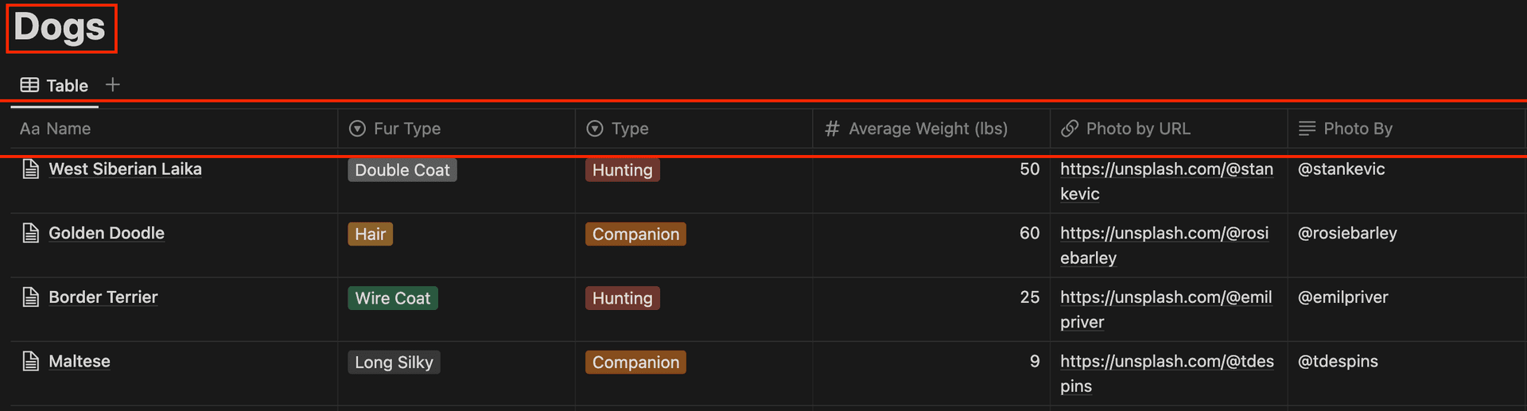The height and width of the screenshot is (411, 1527).
Task: Click the page icon beside Border Terrier
Action: pyautogui.click(x=30, y=297)
